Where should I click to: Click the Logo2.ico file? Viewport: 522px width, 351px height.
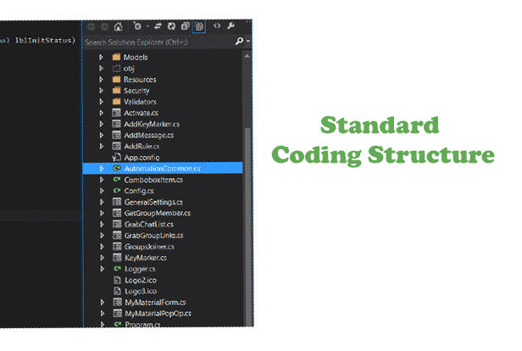click(x=140, y=279)
